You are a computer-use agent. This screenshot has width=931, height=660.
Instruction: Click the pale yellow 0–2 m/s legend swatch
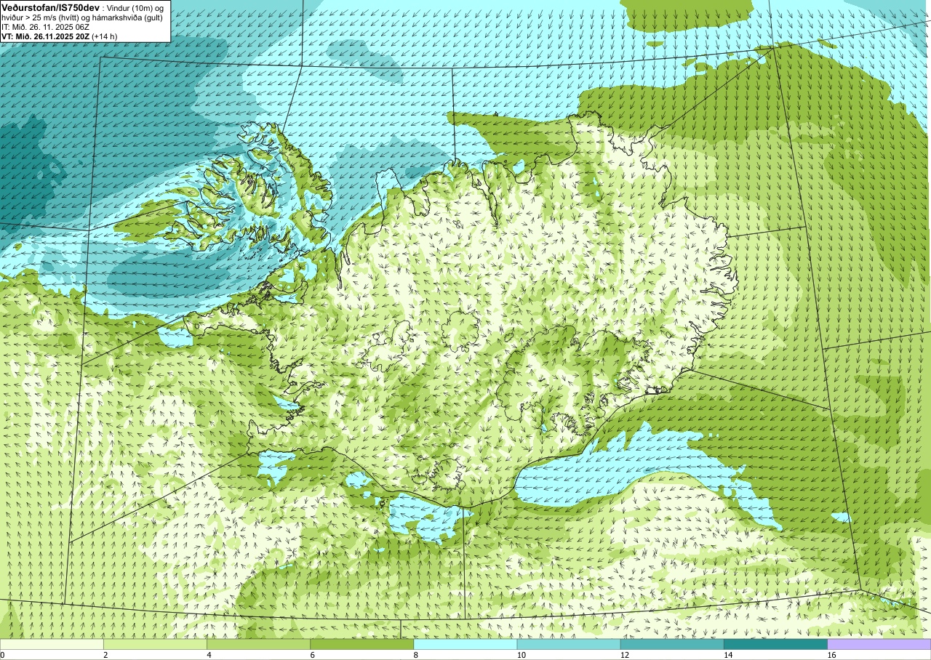coord(52,644)
